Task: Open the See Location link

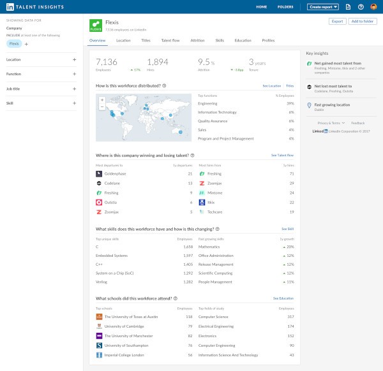Action: pyautogui.click(x=272, y=86)
